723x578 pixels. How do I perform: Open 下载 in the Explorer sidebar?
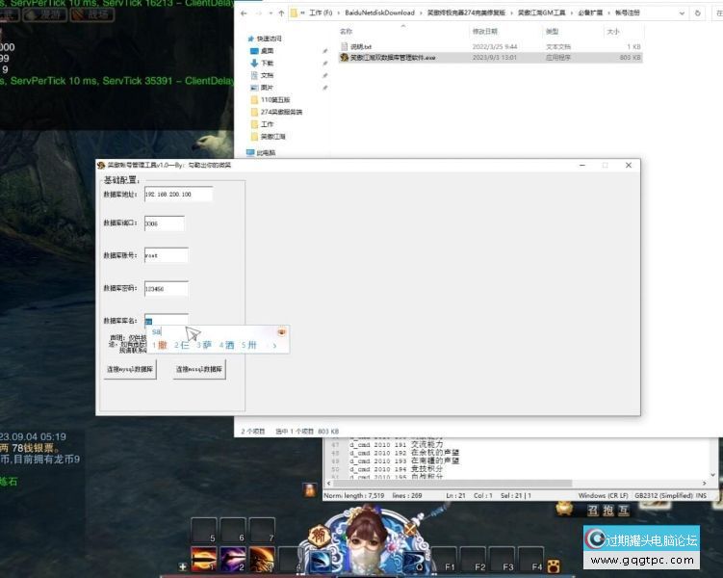267,64
